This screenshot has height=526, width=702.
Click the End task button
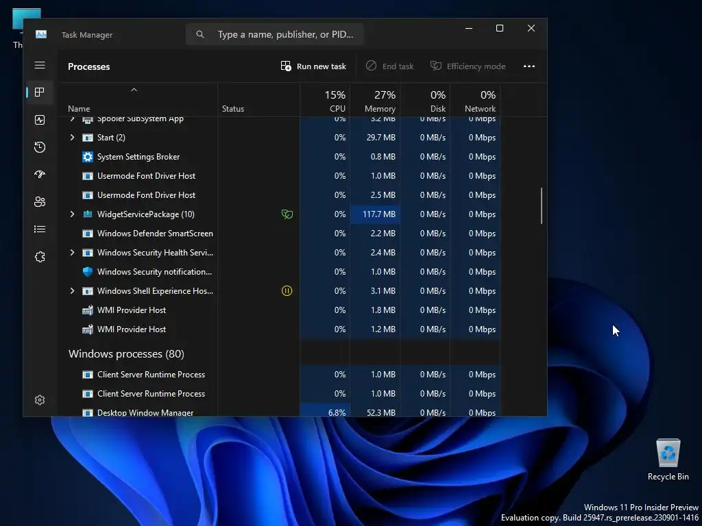389,66
